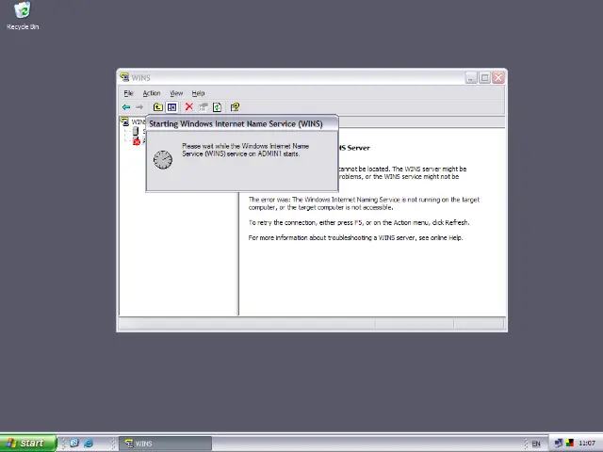Minimize the WINS window
The image size is (603, 452).
click(471, 77)
